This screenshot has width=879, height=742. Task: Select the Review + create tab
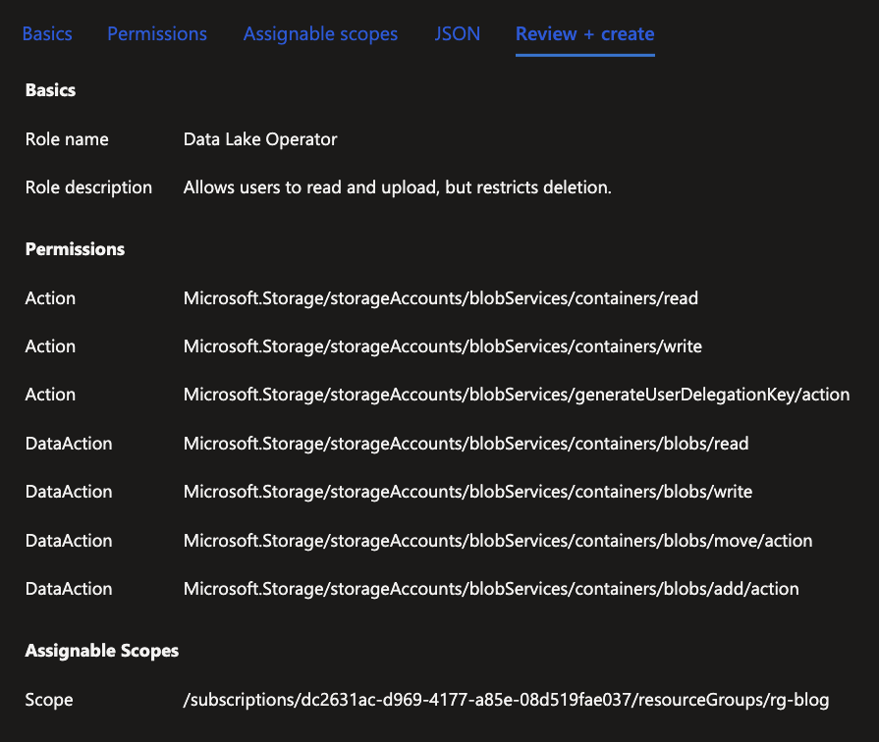pos(584,33)
